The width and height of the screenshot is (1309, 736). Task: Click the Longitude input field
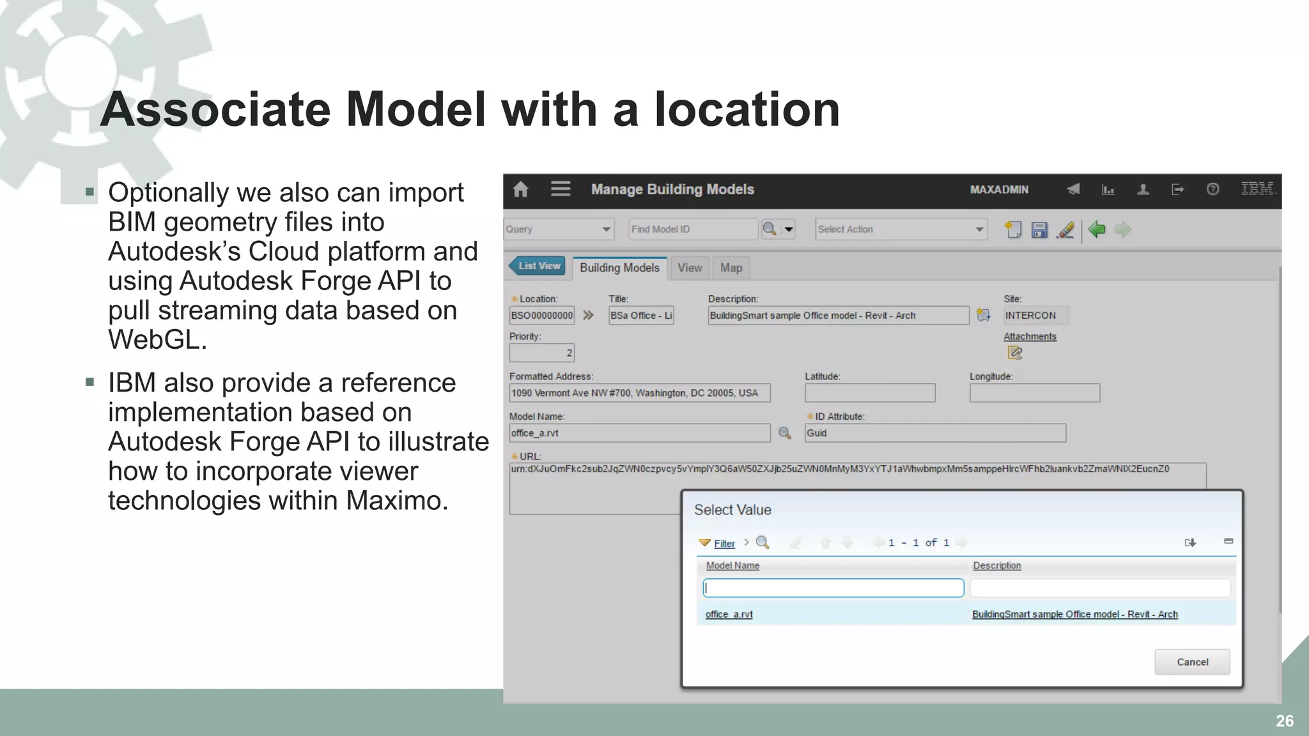pyautogui.click(x=1035, y=393)
